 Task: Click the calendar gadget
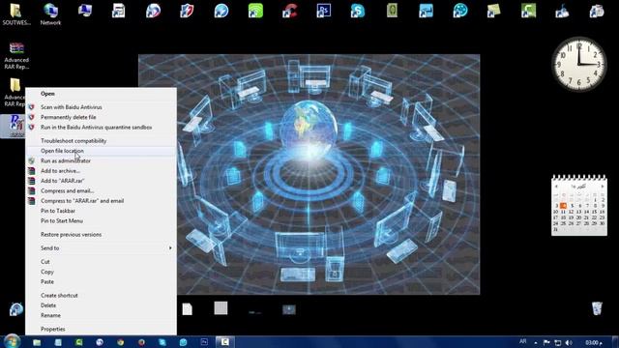pyautogui.click(x=579, y=206)
